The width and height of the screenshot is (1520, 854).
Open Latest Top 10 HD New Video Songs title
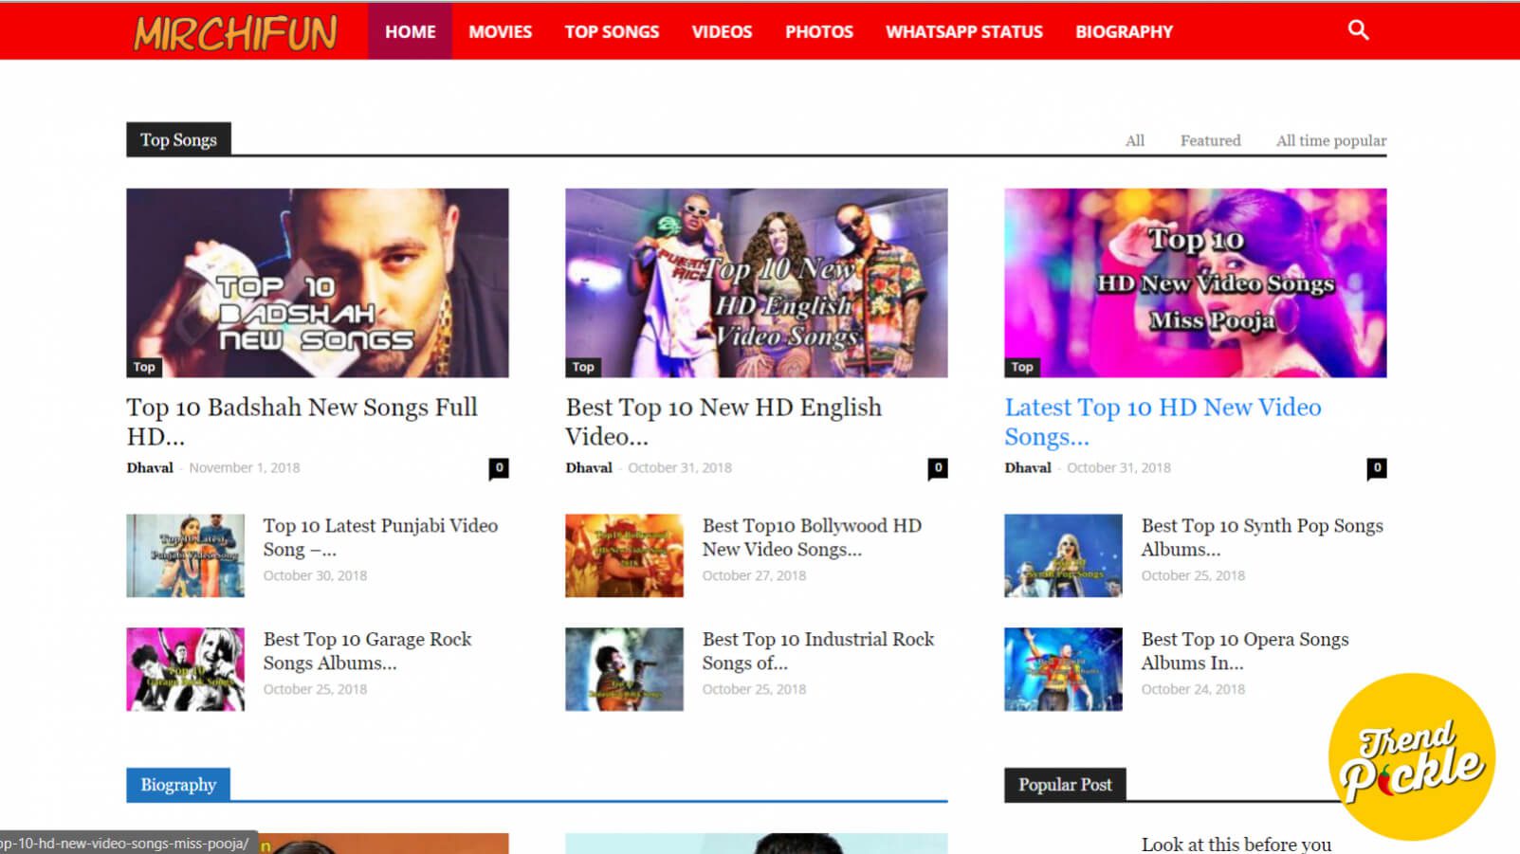(x=1163, y=422)
